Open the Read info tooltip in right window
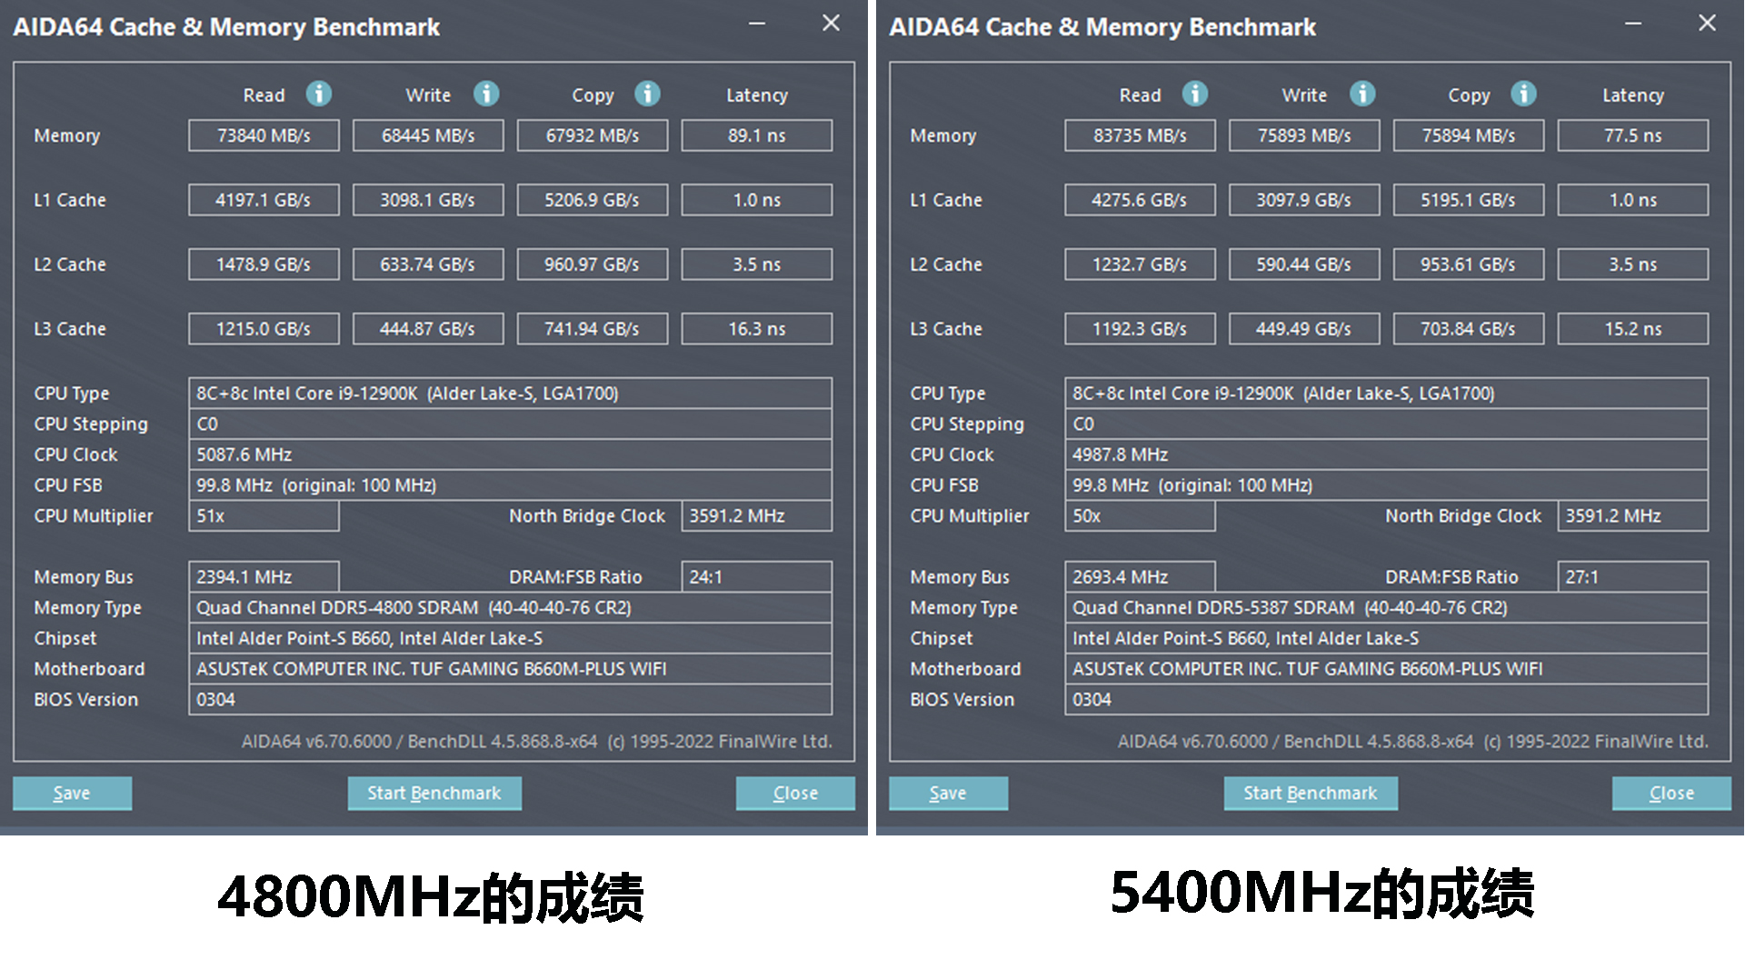The height and width of the screenshot is (980, 1745). click(x=1196, y=94)
